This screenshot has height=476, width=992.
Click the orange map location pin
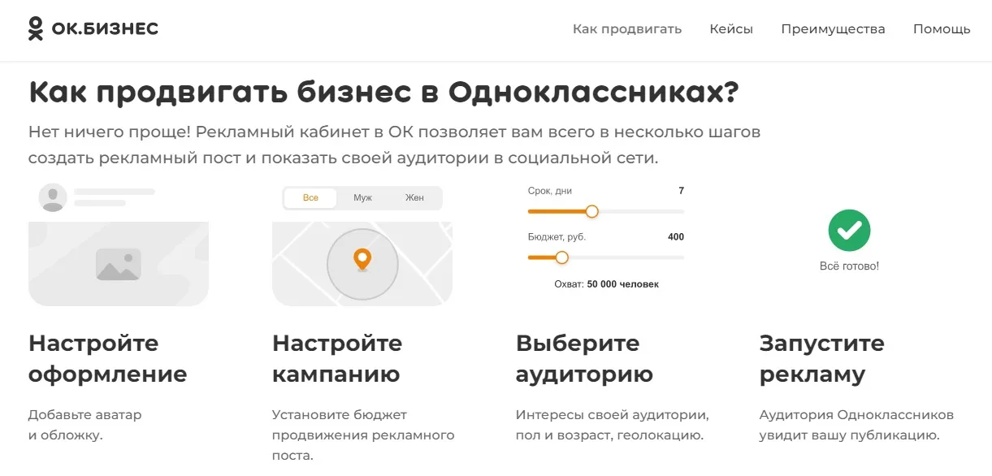point(362,260)
